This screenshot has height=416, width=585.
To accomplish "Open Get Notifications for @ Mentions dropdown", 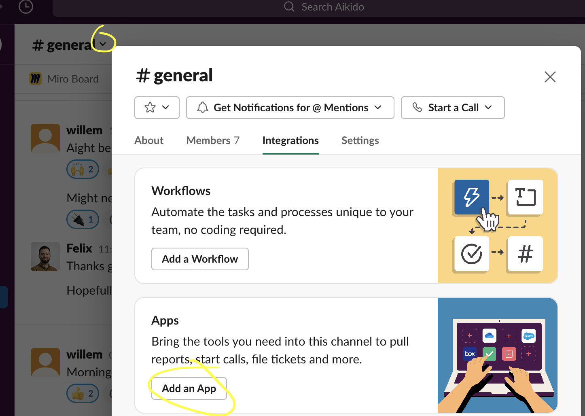I will [290, 108].
